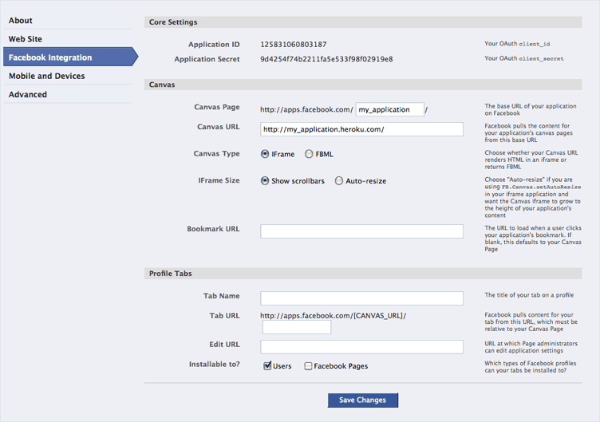Image resolution: width=600 pixels, height=422 pixels.
Task: Choose FBML as canvas type
Action: point(309,154)
